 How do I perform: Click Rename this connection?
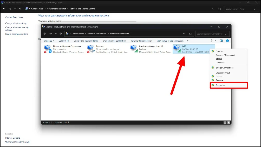(x=141, y=41)
